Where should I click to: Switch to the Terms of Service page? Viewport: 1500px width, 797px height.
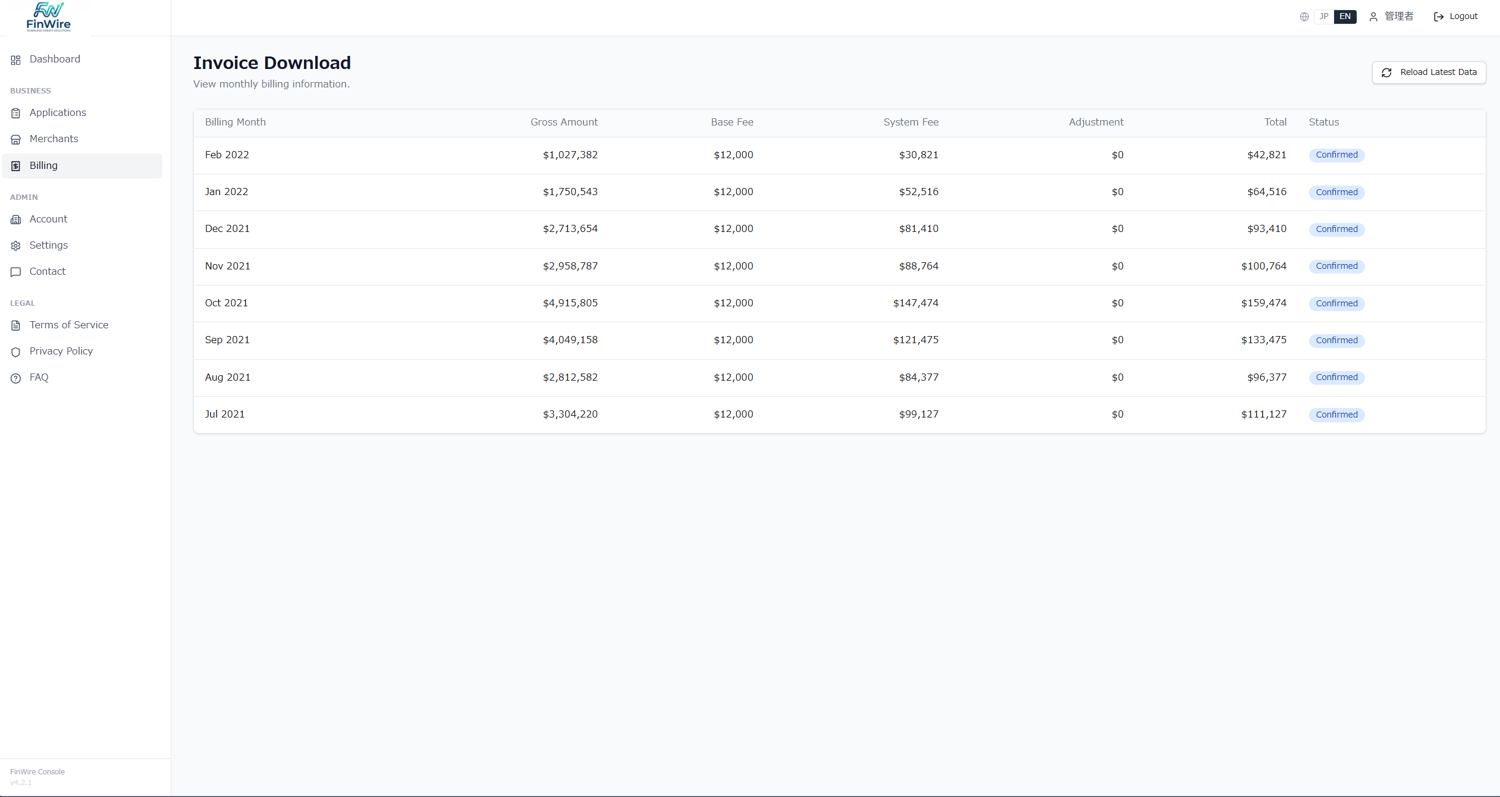69,325
